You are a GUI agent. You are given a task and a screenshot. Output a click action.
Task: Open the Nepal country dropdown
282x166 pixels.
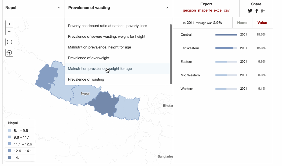pos(34,8)
